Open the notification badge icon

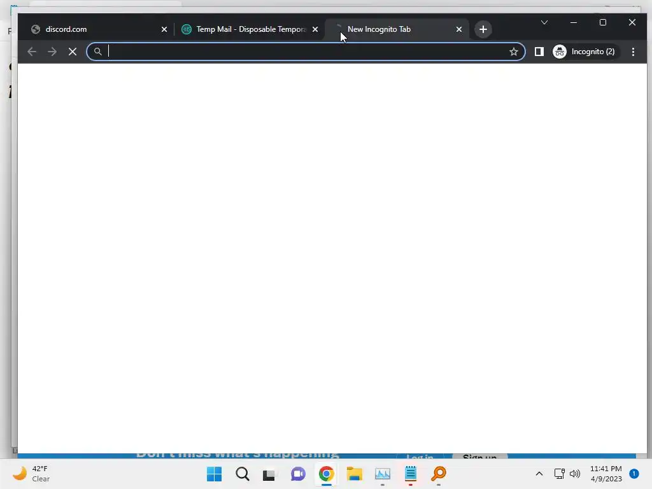tap(634, 474)
